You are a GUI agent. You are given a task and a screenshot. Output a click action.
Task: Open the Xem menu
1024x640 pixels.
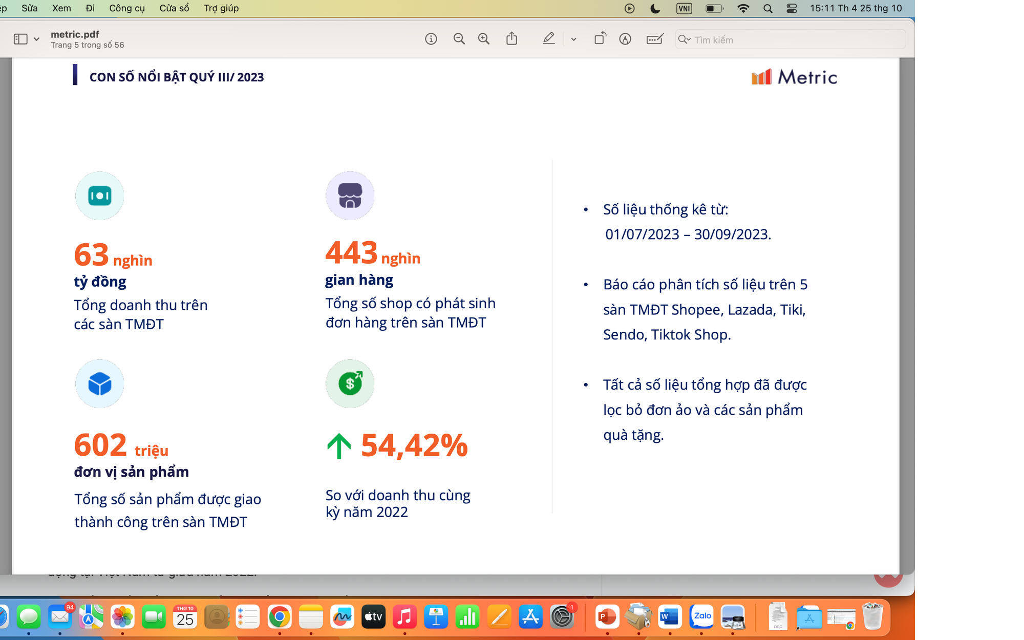(61, 8)
